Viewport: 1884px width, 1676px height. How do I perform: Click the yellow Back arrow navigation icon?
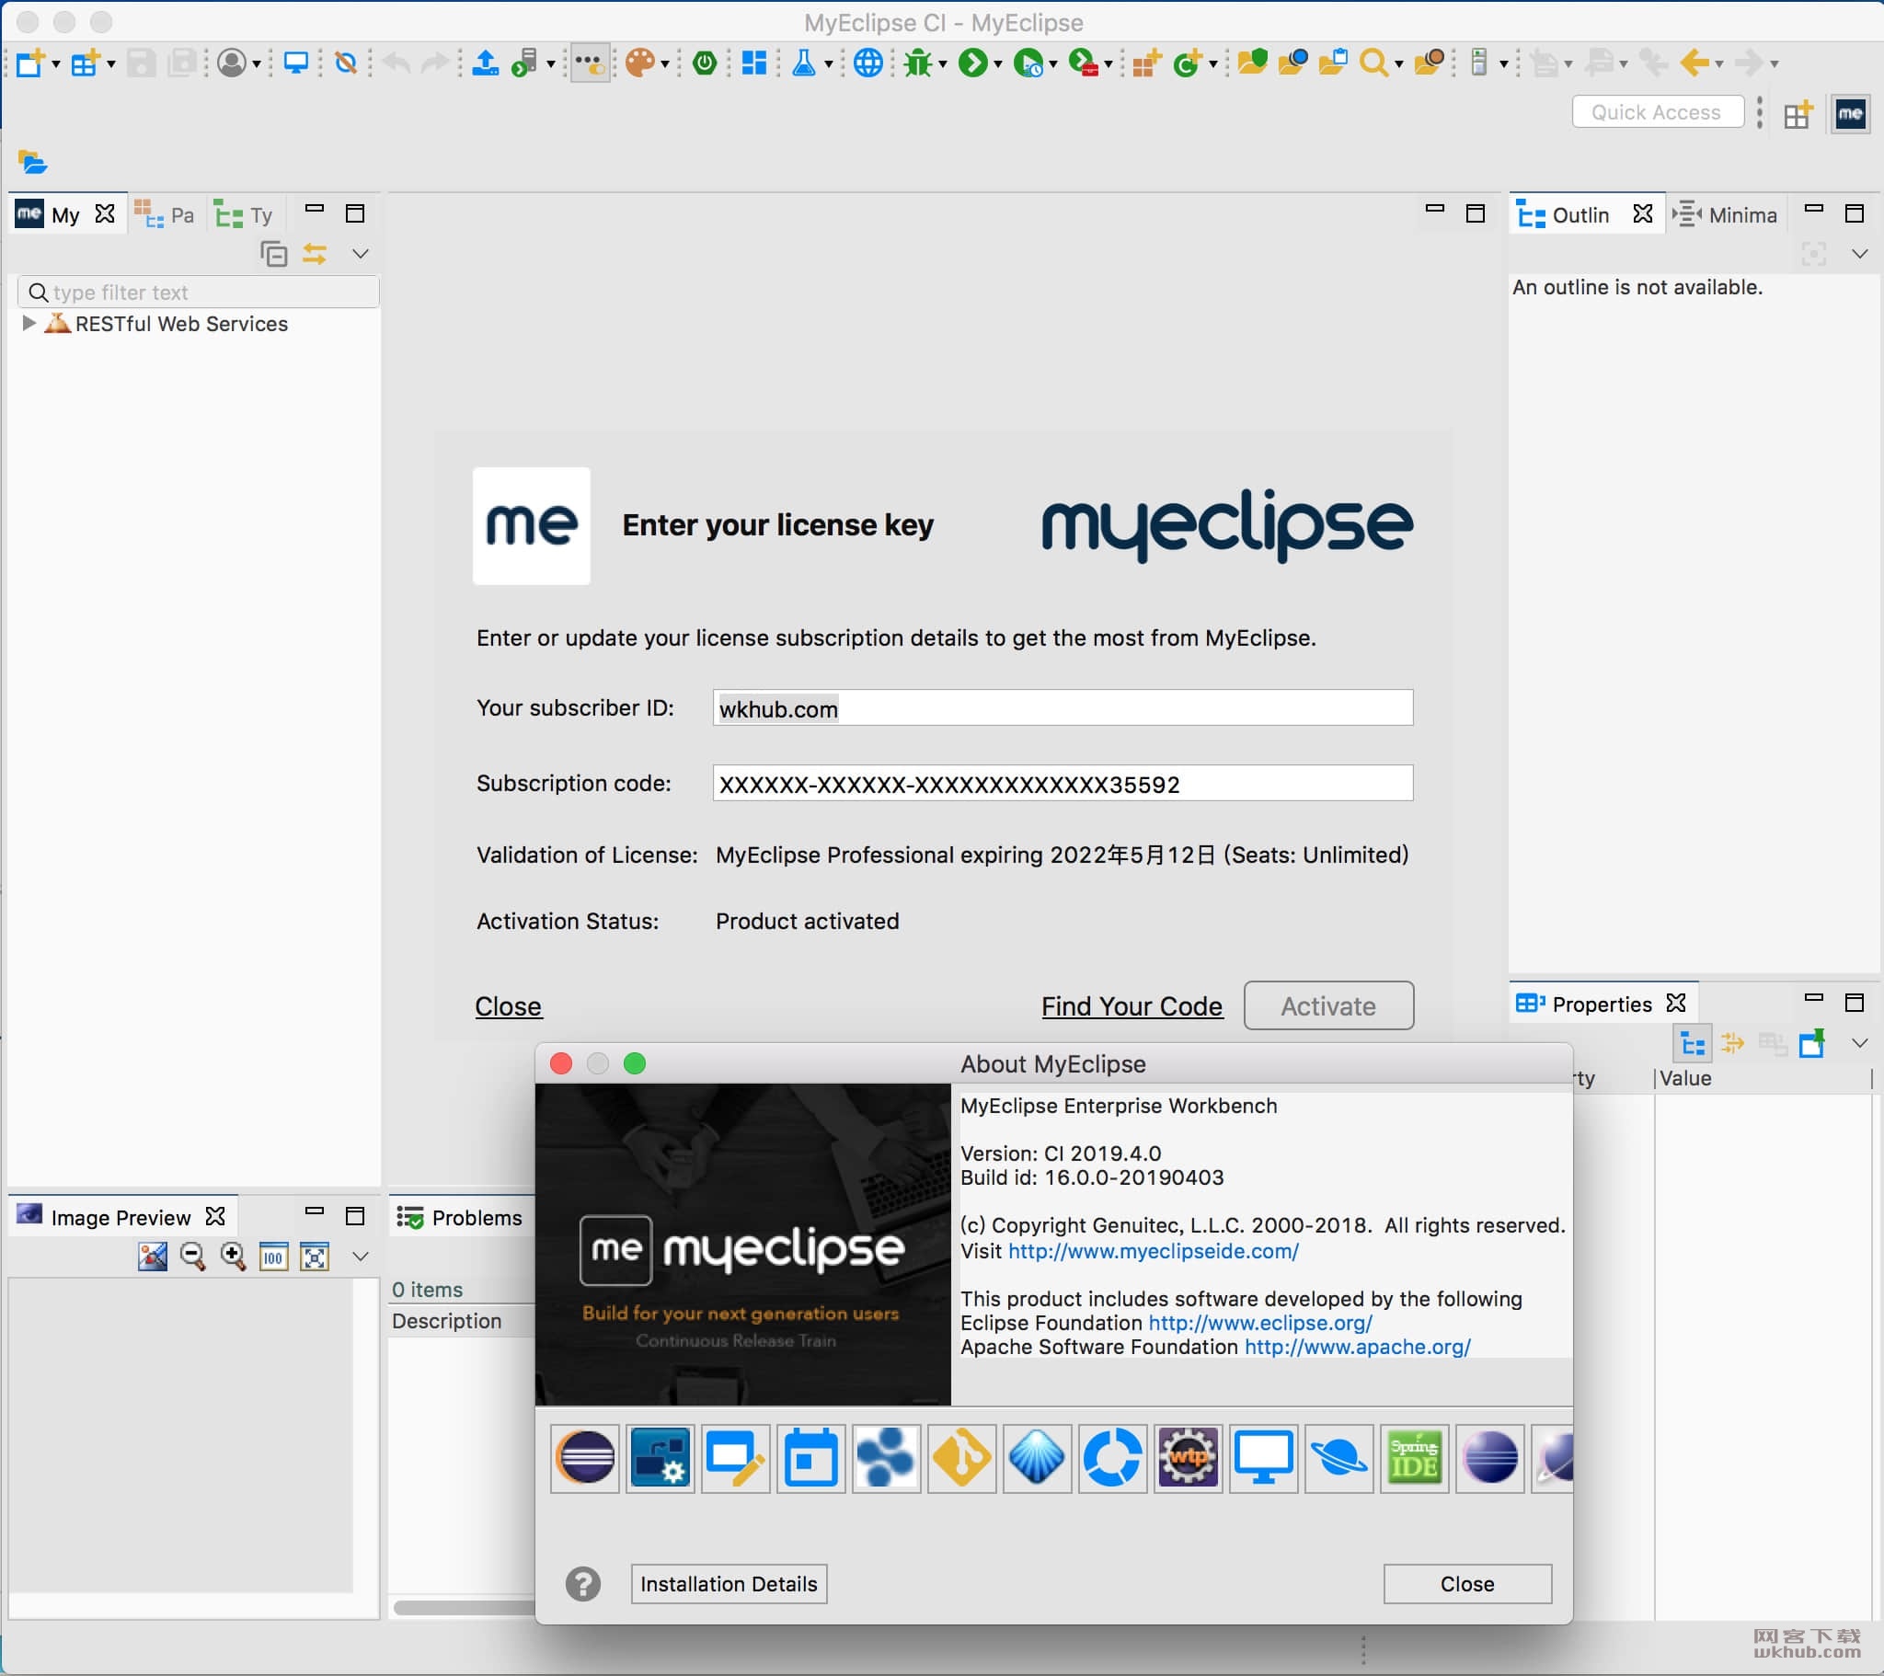tap(1694, 63)
